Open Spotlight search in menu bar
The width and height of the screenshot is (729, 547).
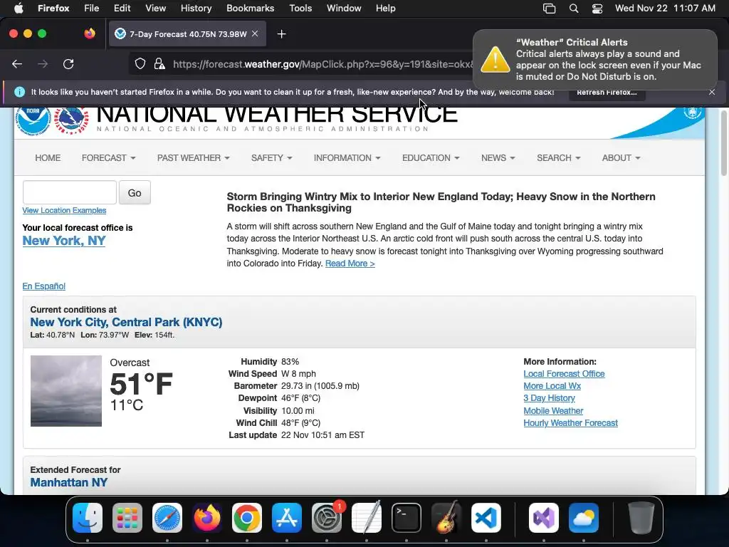[574, 9]
